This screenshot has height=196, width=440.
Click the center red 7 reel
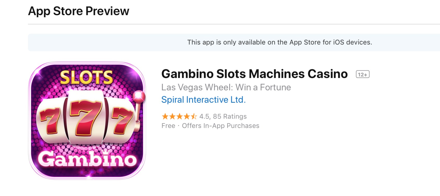pos(86,117)
